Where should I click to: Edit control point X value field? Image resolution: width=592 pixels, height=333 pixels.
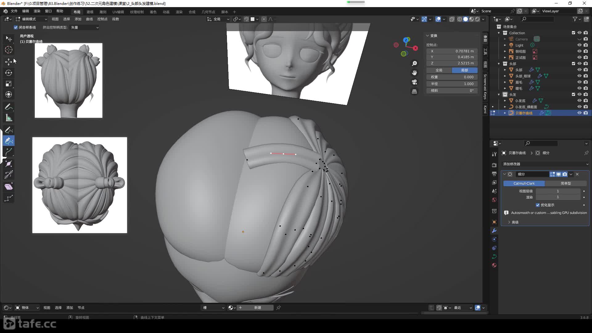[452, 51]
